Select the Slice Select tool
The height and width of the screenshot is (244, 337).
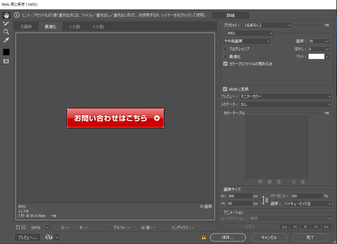pos(6,24)
